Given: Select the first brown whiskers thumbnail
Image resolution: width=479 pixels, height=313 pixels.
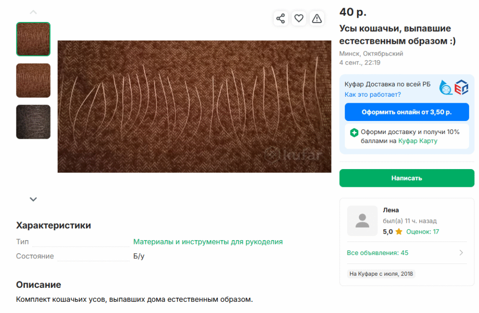Looking at the screenshot, I should (33, 39).
